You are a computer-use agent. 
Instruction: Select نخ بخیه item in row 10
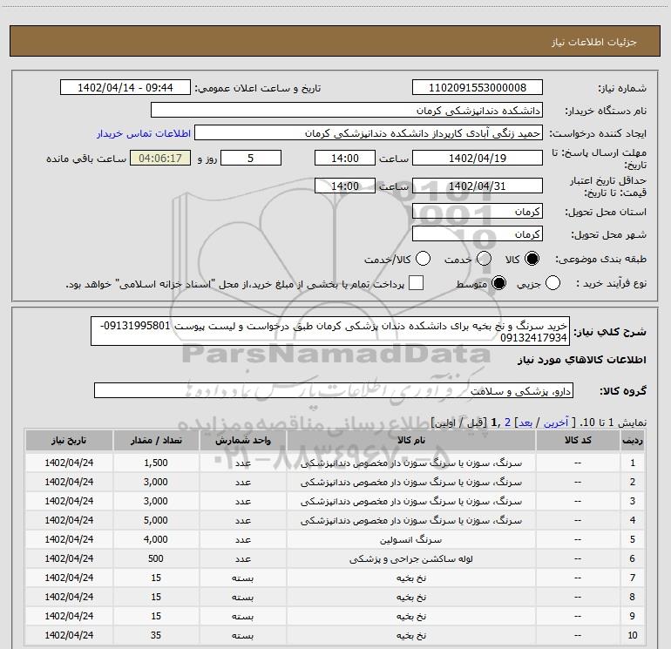click(410, 635)
